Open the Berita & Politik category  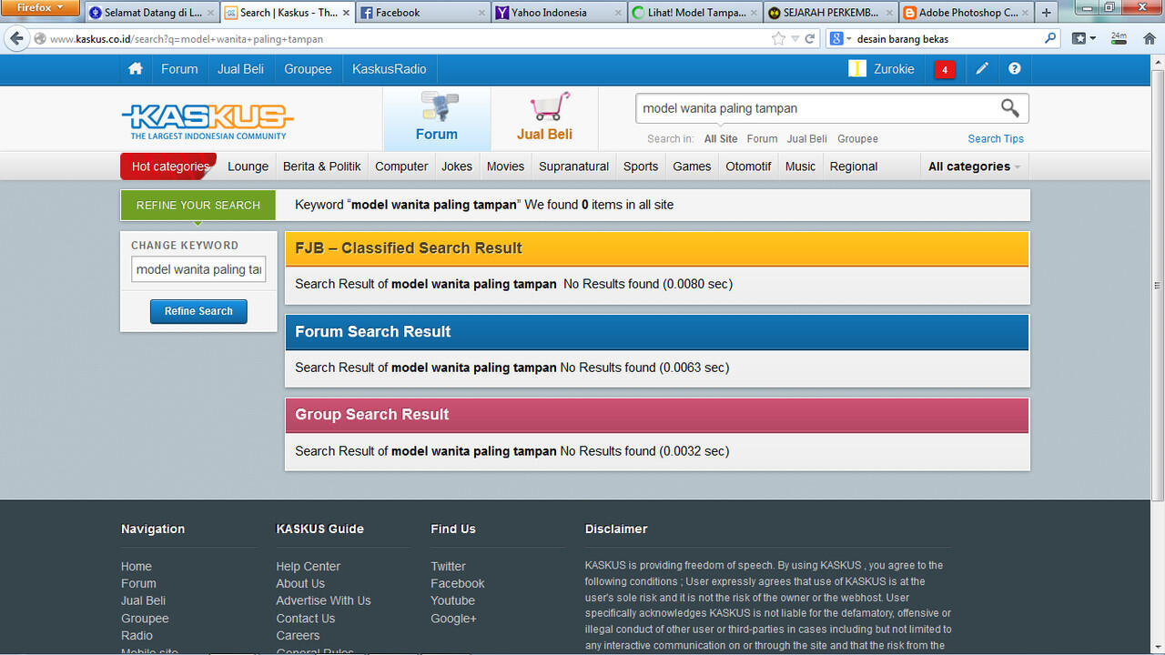[x=321, y=166]
